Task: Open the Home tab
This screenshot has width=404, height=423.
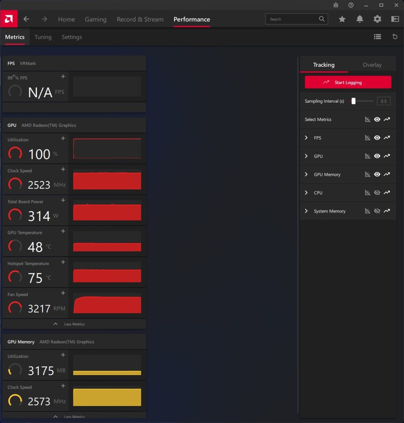Action: pyautogui.click(x=67, y=20)
